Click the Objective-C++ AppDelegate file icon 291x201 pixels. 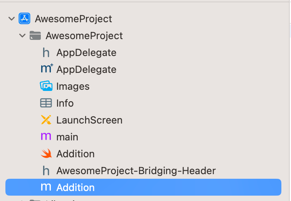47,68
